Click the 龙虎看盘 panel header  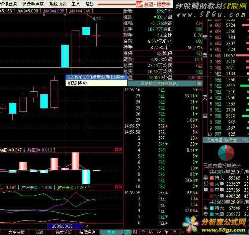pos(222,140)
